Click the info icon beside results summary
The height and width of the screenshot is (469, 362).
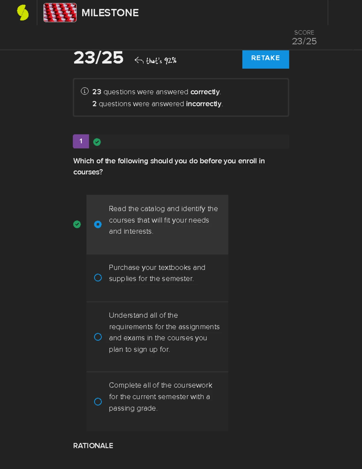84,91
